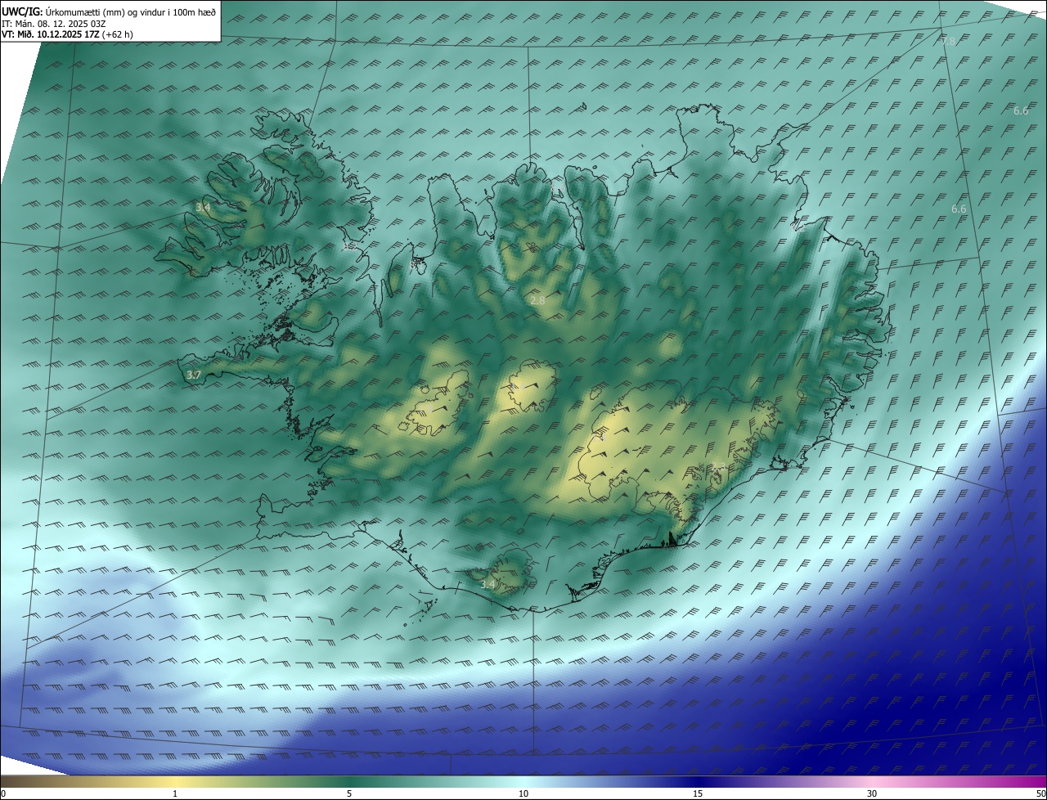The height and width of the screenshot is (800, 1047).
Task: Click the pink colorbar segment above 30
Action: pyautogui.click(x=872, y=781)
